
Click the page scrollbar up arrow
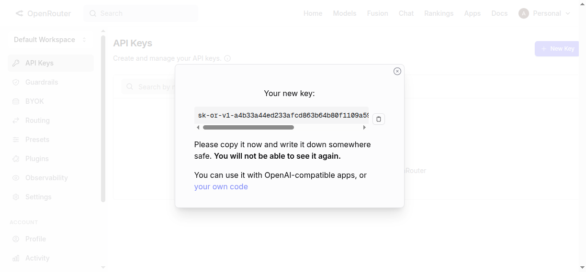point(583,4)
